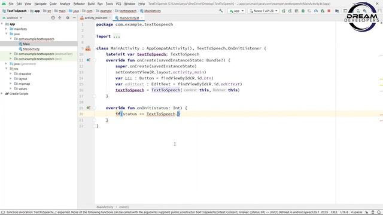
Task: Open the Analyze menu
Action: pyautogui.click(x=65, y=4)
